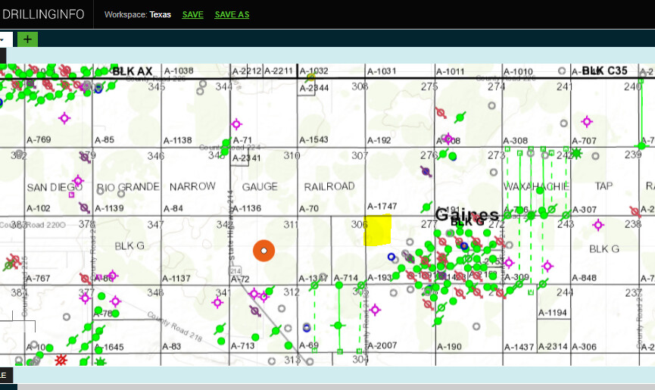Click the DRILLINGINFO logo
The width and height of the screenshot is (655, 390).
click(44, 14)
